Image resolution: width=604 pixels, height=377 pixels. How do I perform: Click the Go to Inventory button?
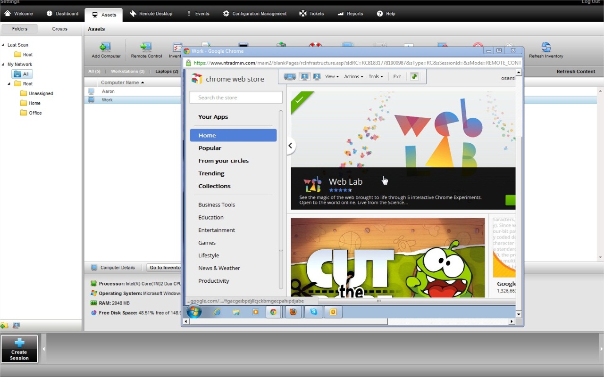click(164, 268)
